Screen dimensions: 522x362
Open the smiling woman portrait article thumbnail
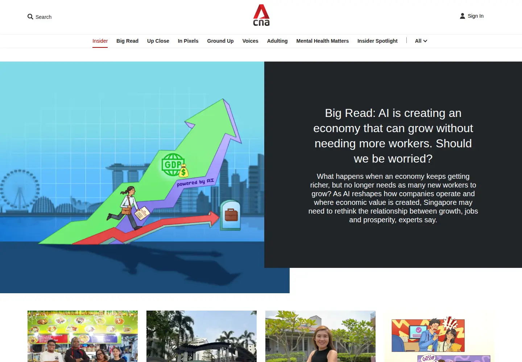pyautogui.click(x=320, y=336)
